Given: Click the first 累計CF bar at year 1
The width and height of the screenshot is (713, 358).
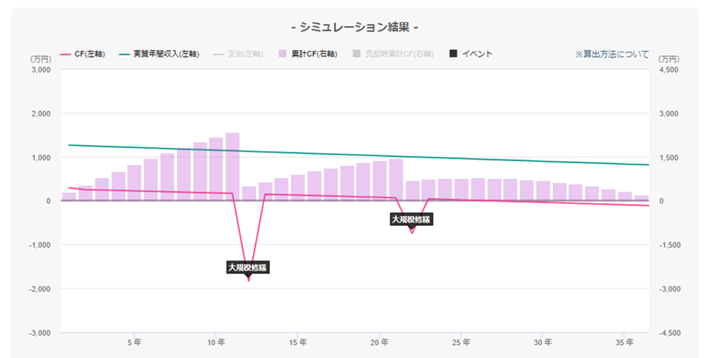Looking at the screenshot, I should pos(69,196).
